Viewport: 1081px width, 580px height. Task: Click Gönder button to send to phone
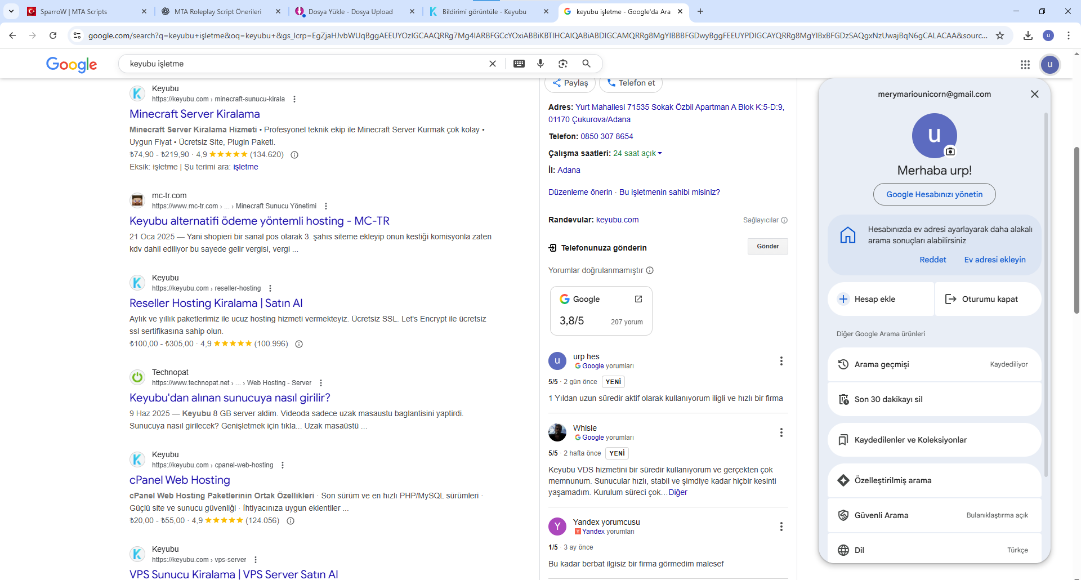(x=768, y=246)
